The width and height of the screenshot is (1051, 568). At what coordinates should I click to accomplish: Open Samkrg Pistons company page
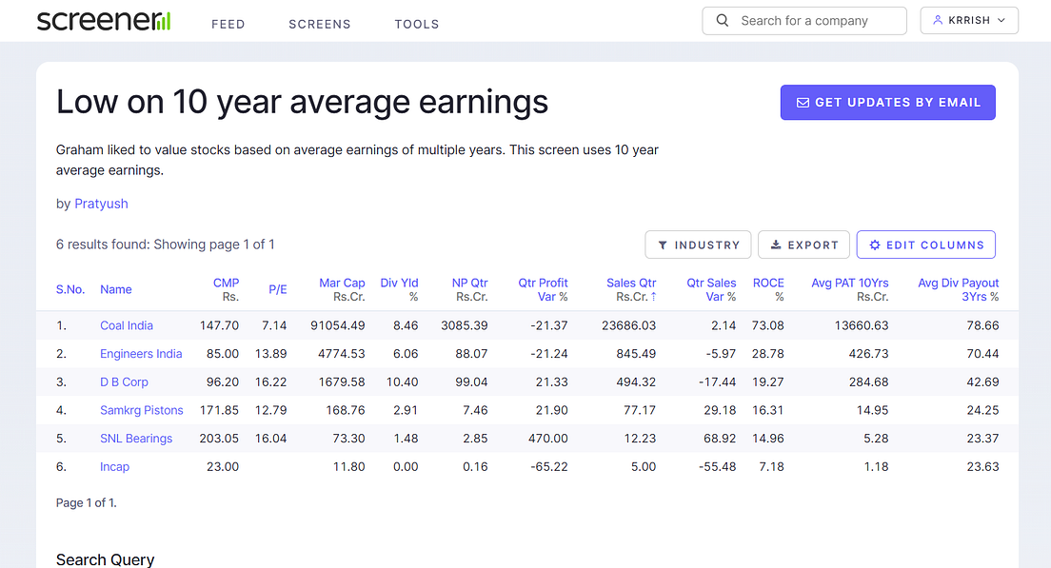click(x=142, y=410)
